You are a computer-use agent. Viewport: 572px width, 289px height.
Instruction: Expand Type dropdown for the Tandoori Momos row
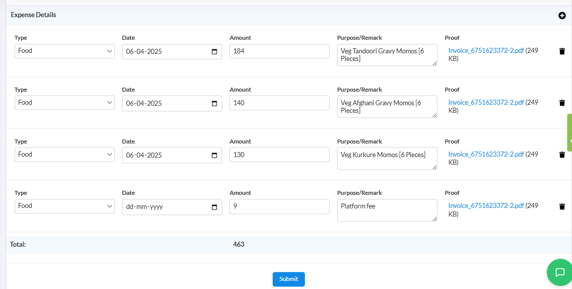(65, 51)
